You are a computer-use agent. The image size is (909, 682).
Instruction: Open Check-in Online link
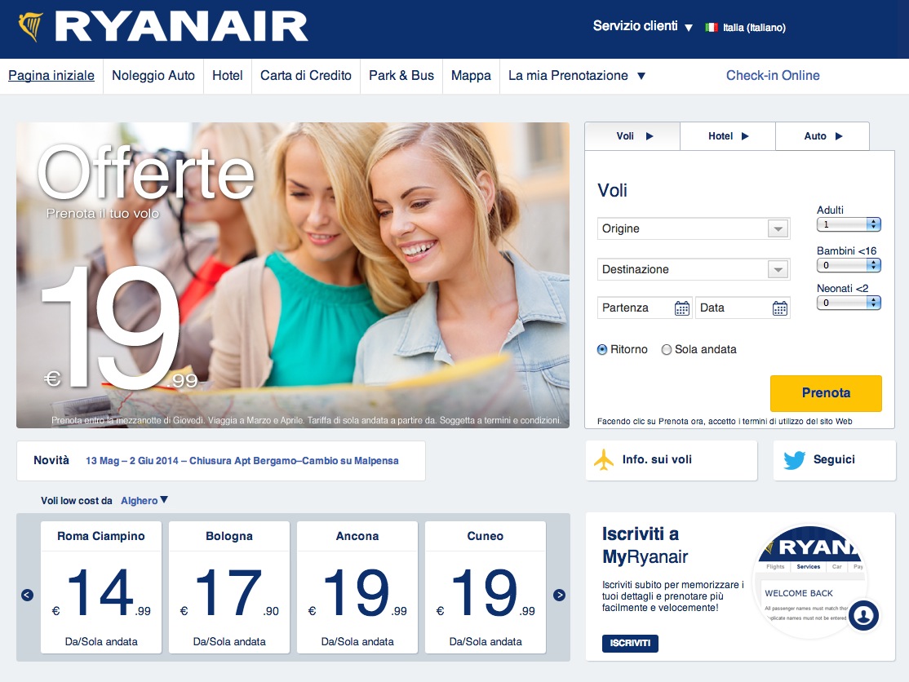(x=773, y=75)
